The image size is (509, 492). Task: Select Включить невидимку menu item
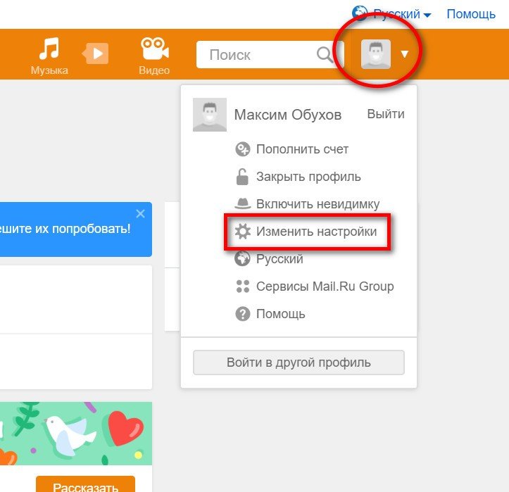pos(318,204)
